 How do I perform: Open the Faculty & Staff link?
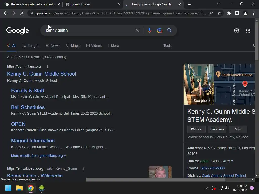click(28, 91)
